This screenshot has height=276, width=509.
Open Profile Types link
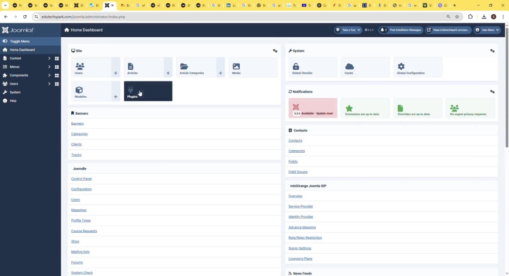[81, 220]
